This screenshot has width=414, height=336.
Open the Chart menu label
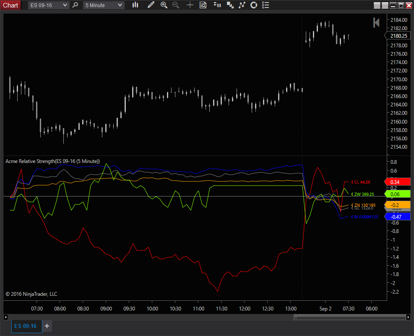10,5
